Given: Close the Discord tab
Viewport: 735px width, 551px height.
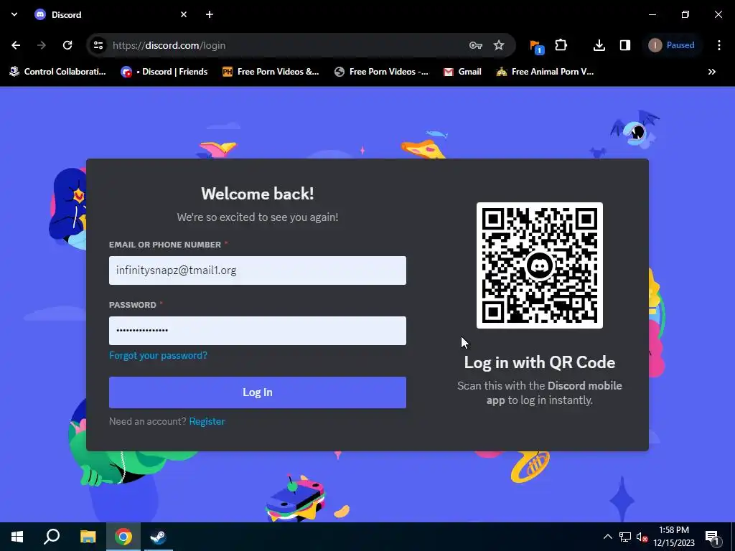Looking at the screenshot, I should (x=184, y=14).
